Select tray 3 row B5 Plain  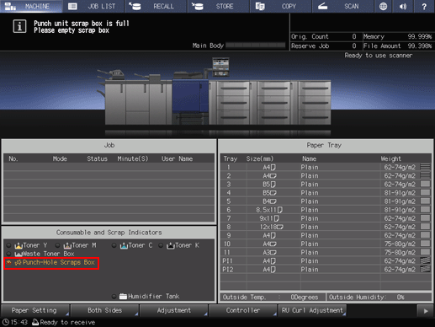326,185
